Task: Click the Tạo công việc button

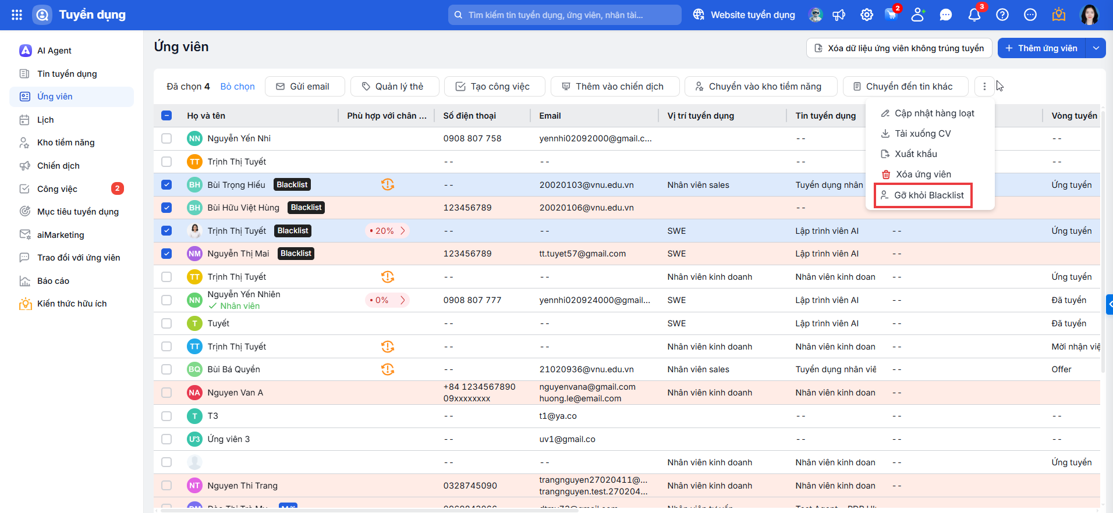Action: [494, 87]
